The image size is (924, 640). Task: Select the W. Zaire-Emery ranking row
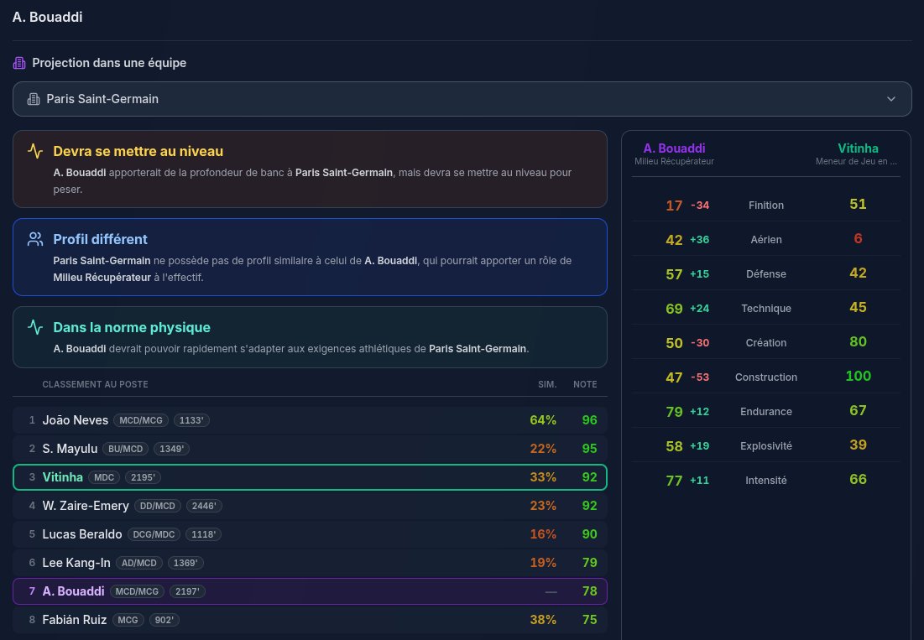click(310, 506)
